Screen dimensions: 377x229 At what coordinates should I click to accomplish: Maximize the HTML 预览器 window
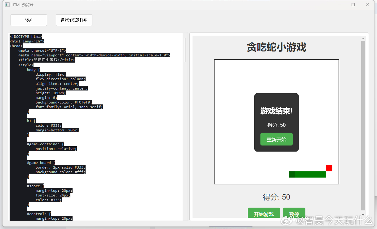click(353, 5)
